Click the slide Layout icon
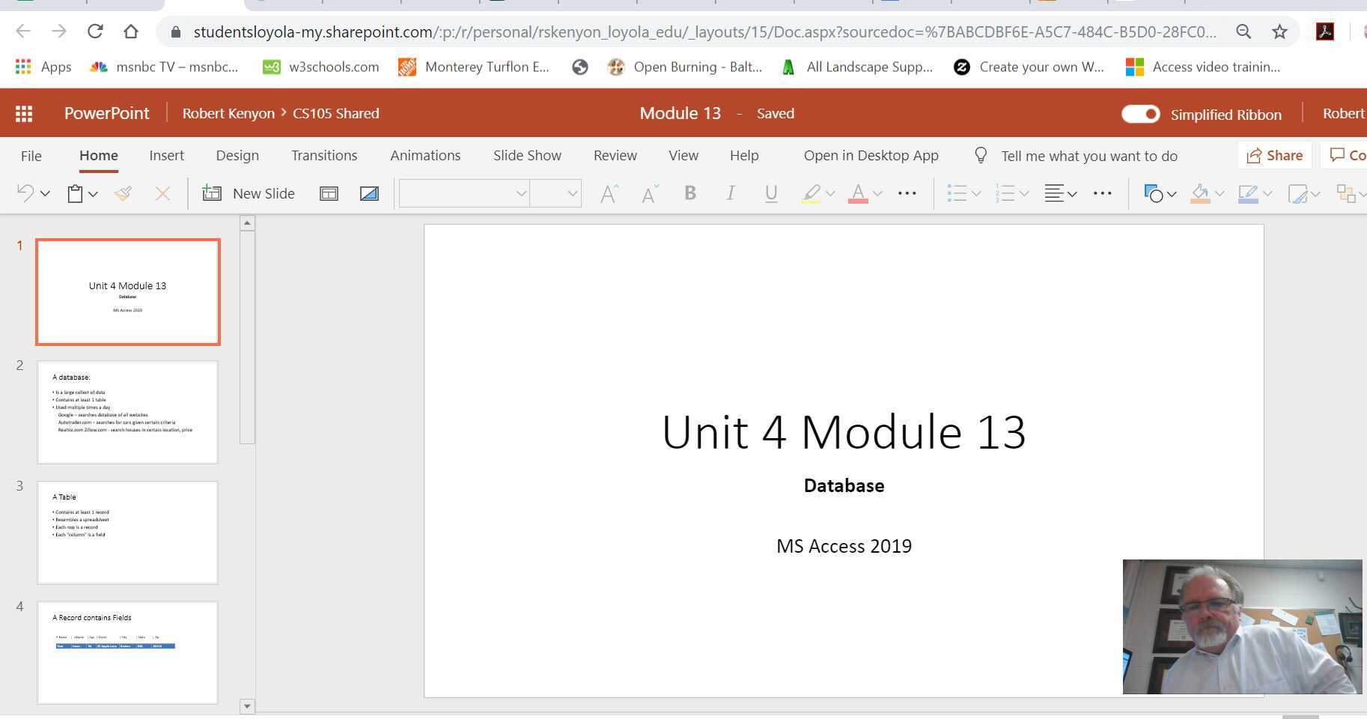 pos(329,194)
